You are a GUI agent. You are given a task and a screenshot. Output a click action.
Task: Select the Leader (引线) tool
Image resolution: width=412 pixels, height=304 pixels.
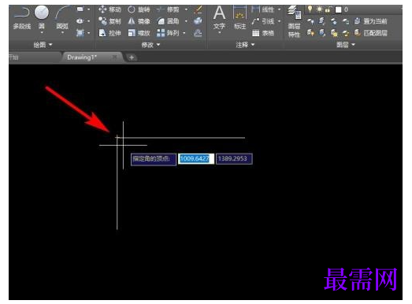[x=262, y=21]
